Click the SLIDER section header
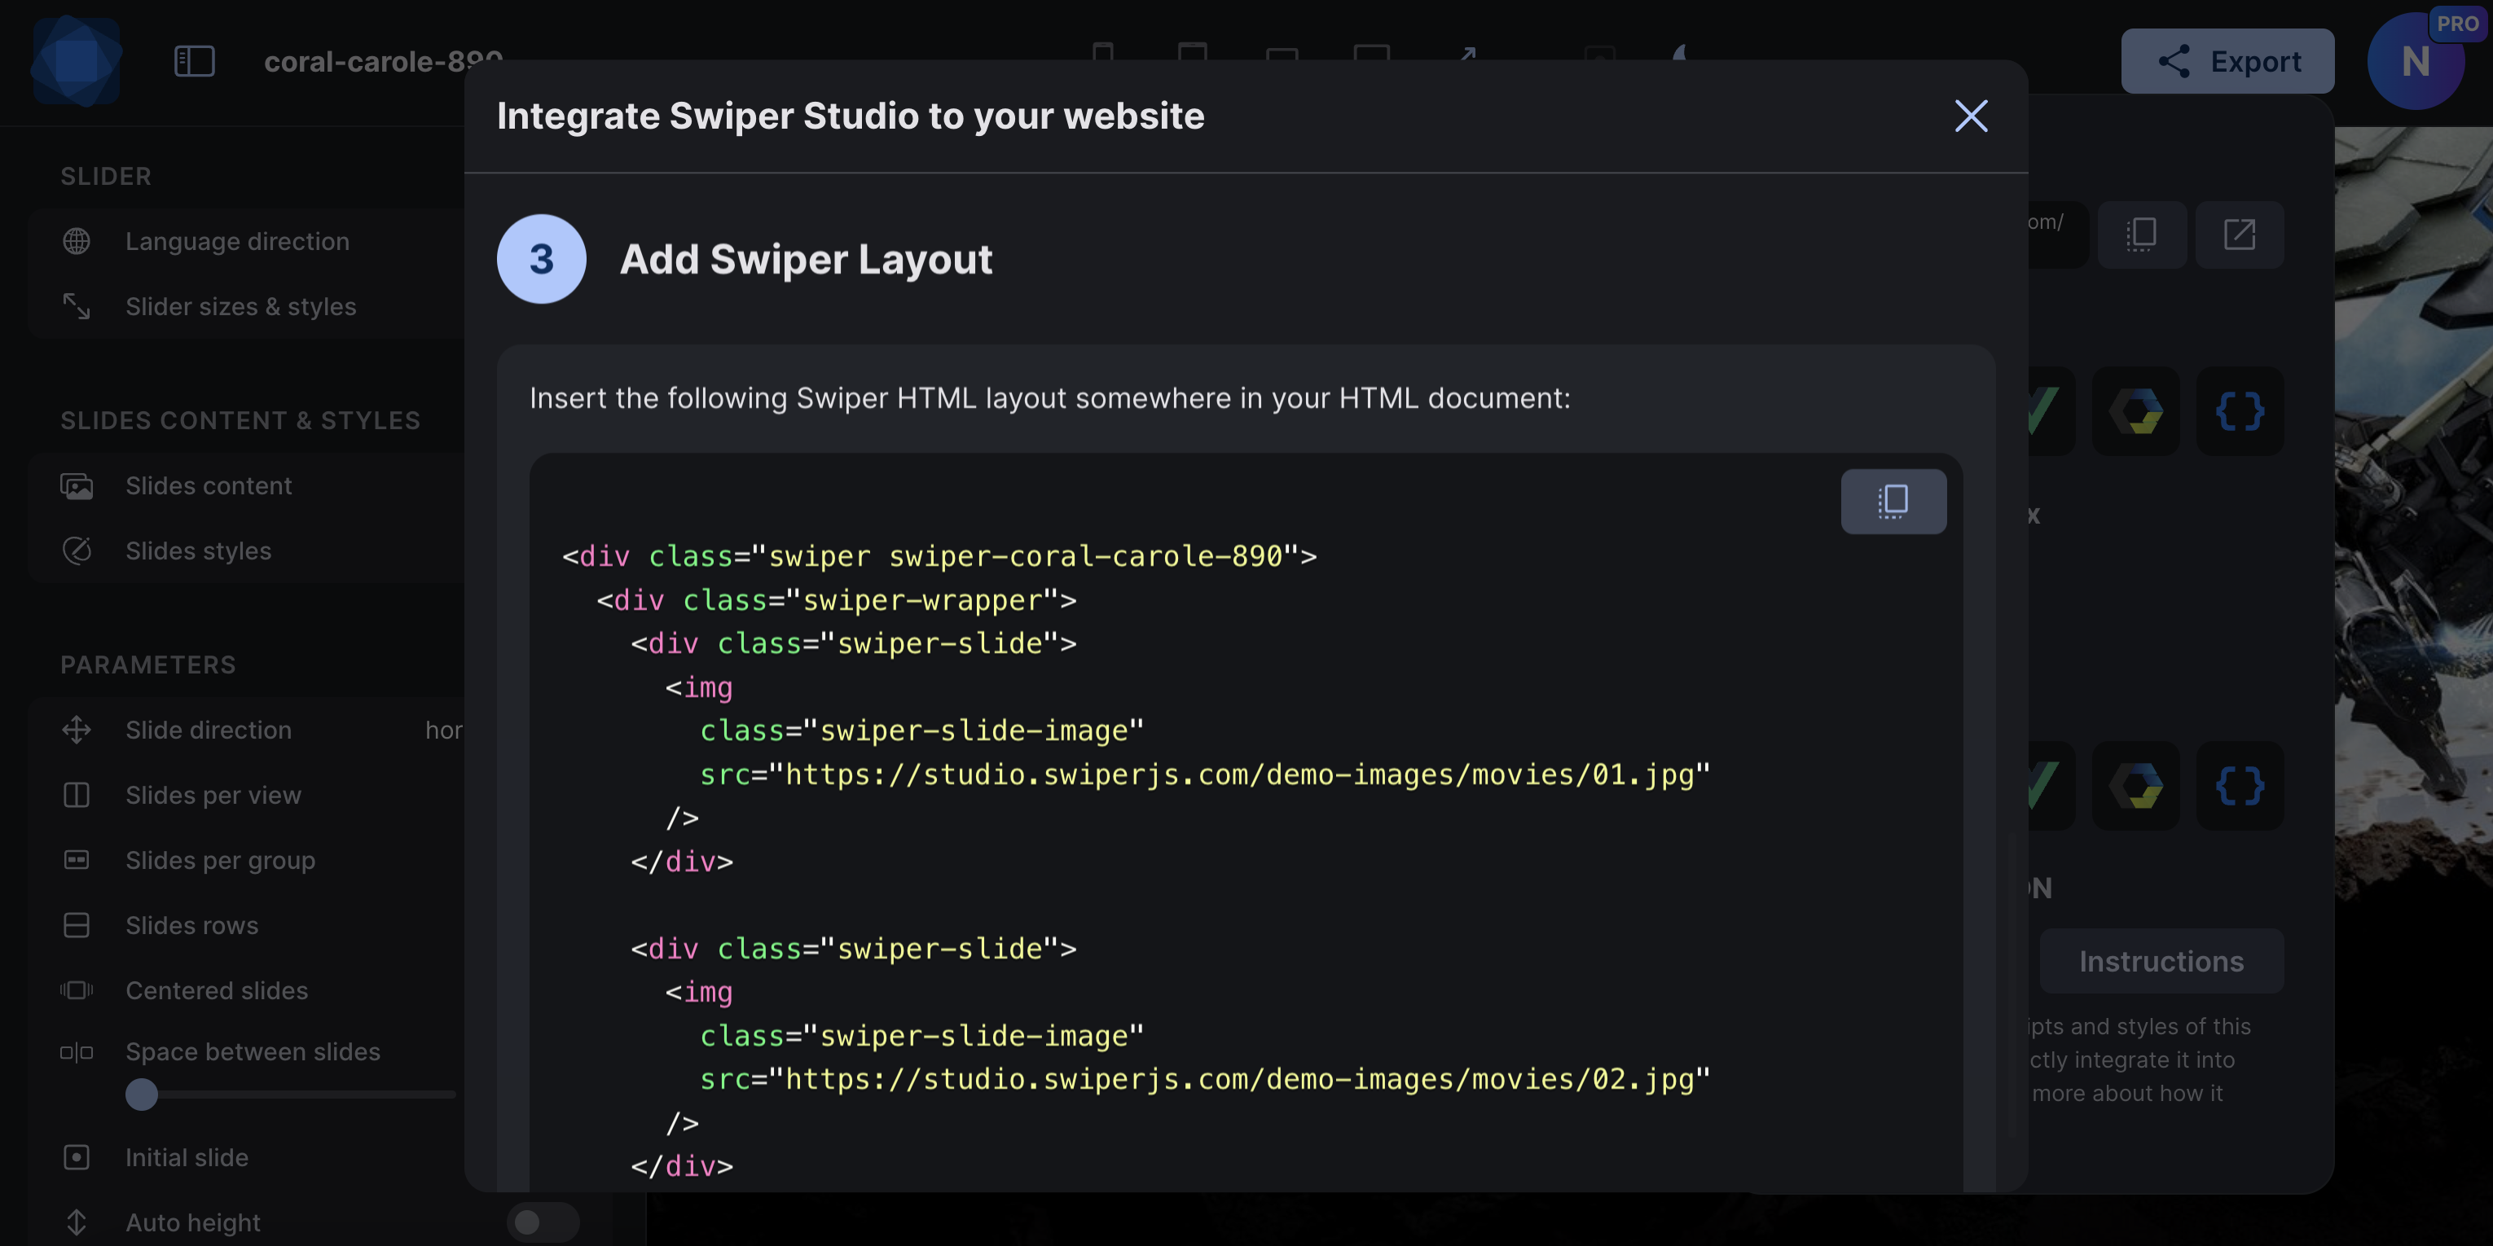2493x1246 pixels. [107, 176]
